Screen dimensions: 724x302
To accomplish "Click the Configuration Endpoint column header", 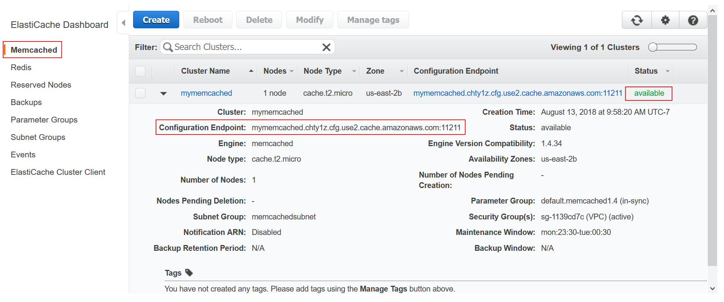I will [456, 71].
